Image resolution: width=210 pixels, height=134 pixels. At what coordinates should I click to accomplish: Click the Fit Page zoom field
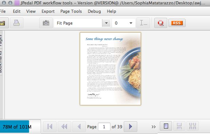(78, 23)
